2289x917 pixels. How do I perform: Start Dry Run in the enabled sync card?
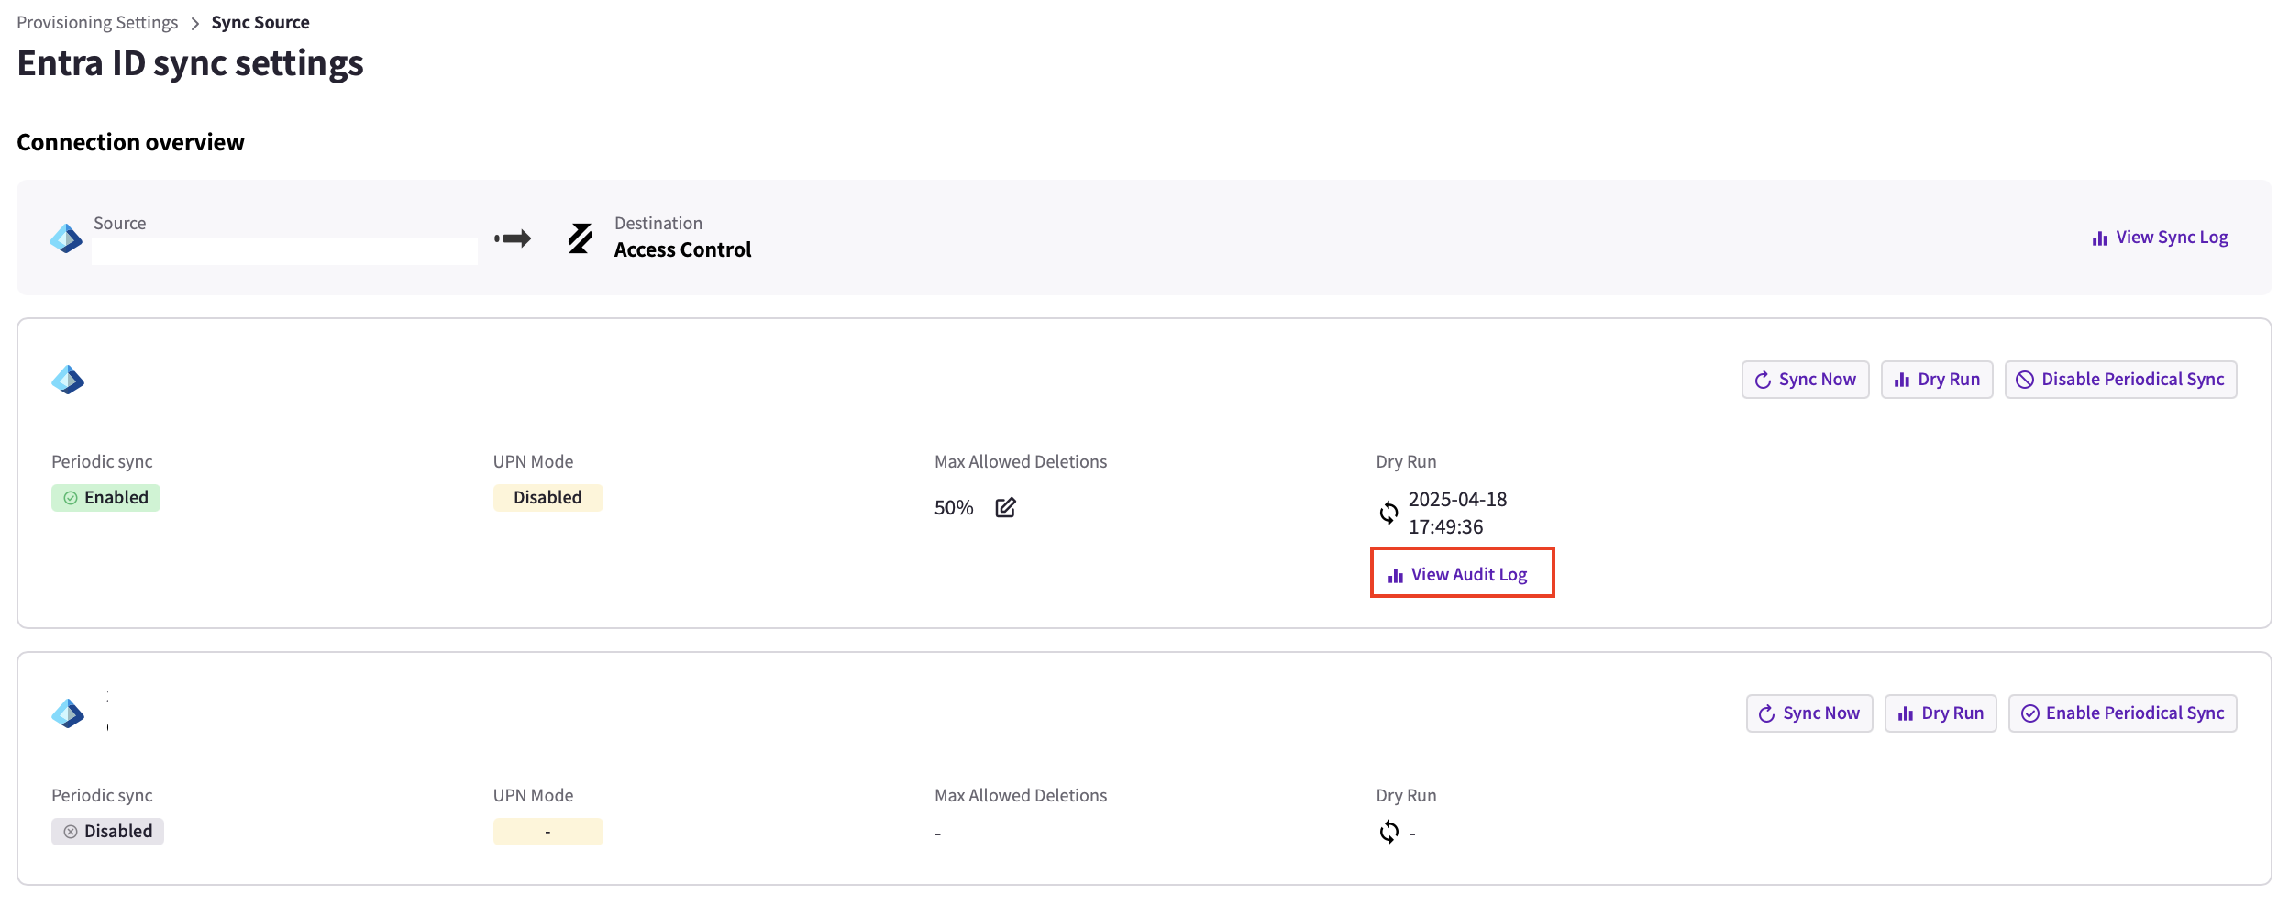[x=1937, y=380]
